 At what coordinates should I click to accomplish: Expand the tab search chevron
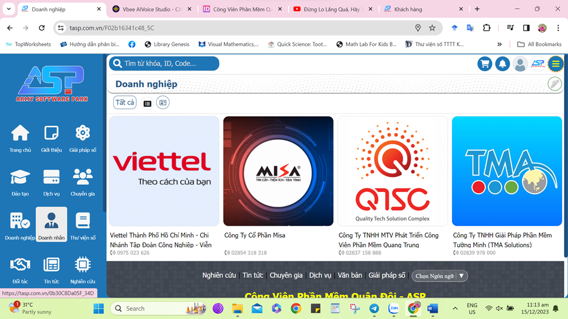click(x=9, y=9)
